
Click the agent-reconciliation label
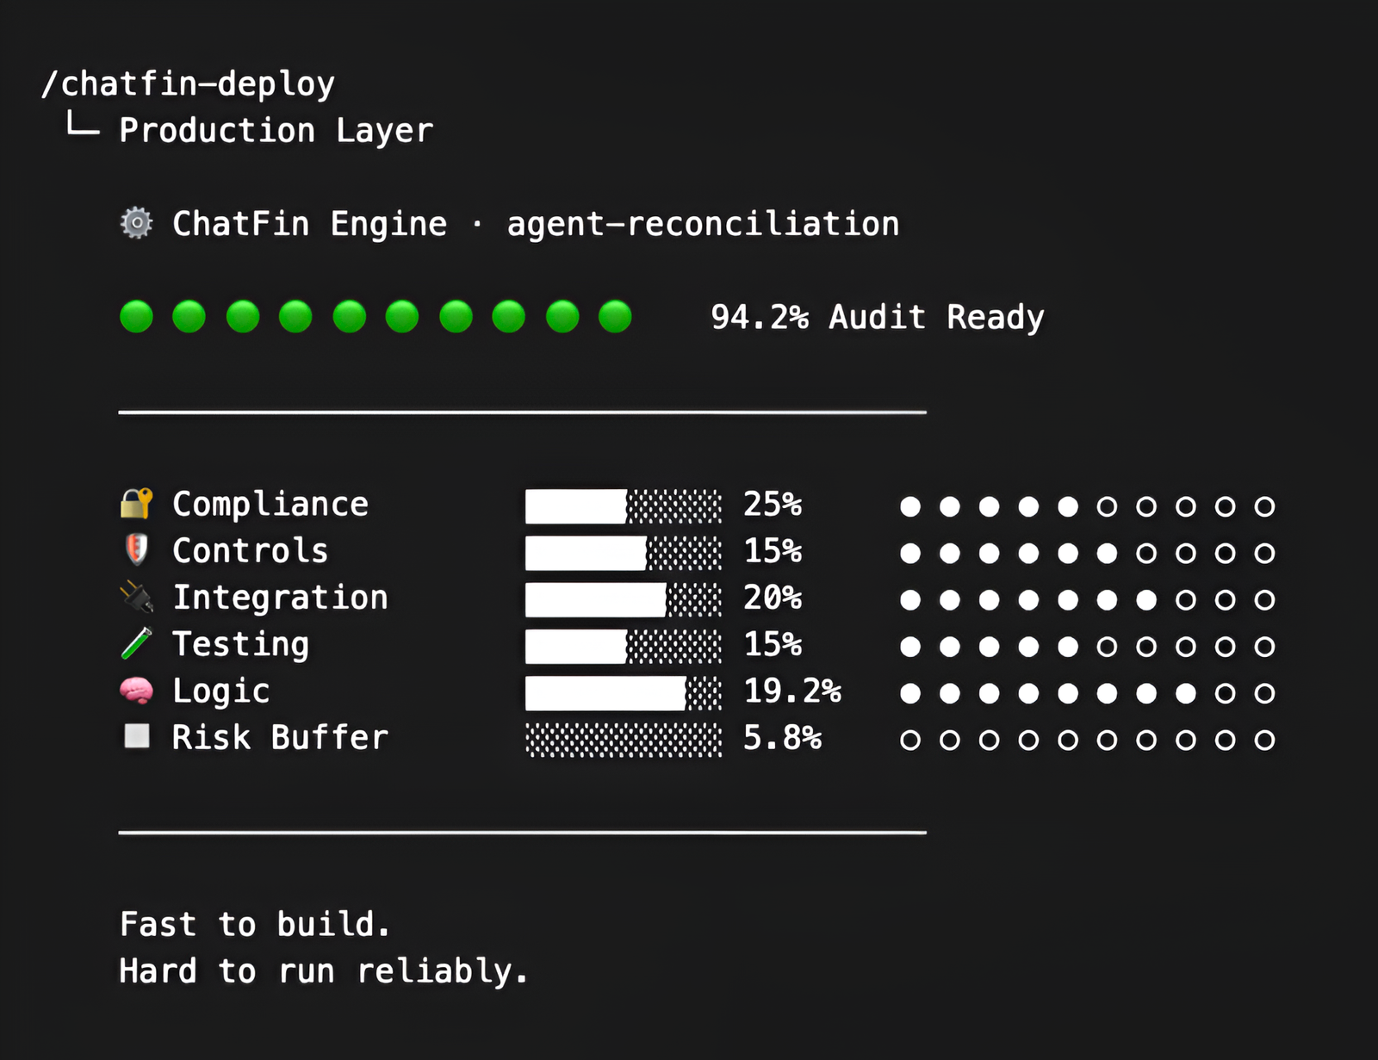click(703, 224)
